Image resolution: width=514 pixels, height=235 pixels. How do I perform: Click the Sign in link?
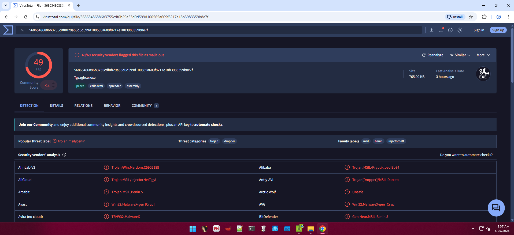click(479, 30)
